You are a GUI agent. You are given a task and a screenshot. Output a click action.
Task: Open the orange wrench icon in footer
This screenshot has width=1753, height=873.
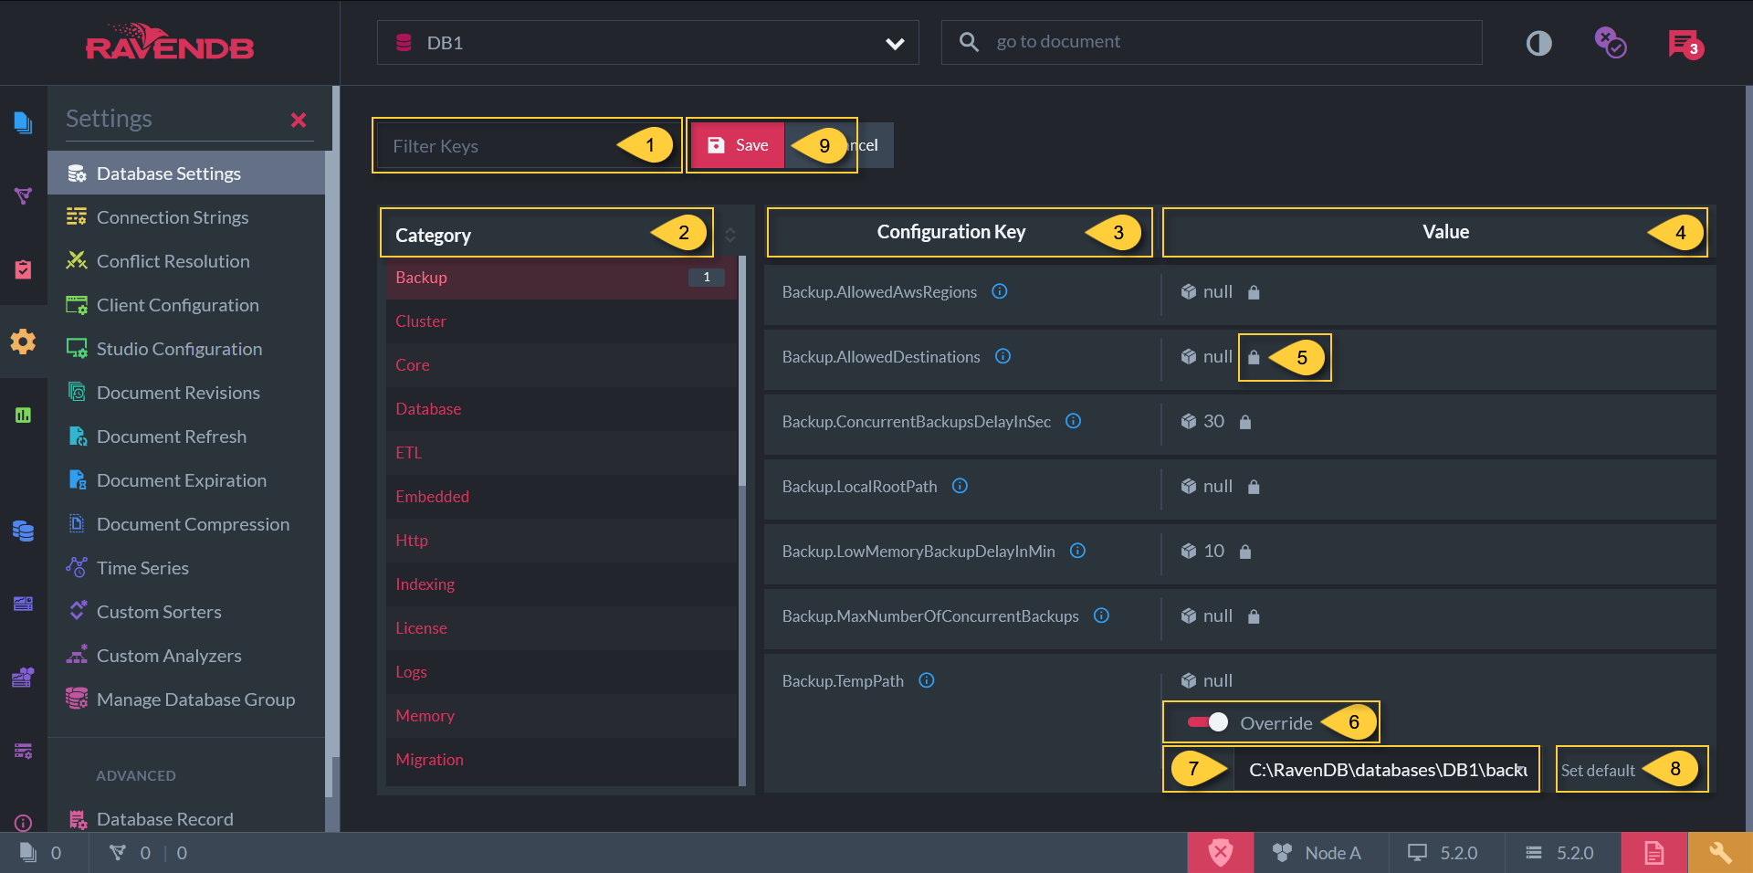tap(1720, 853)
